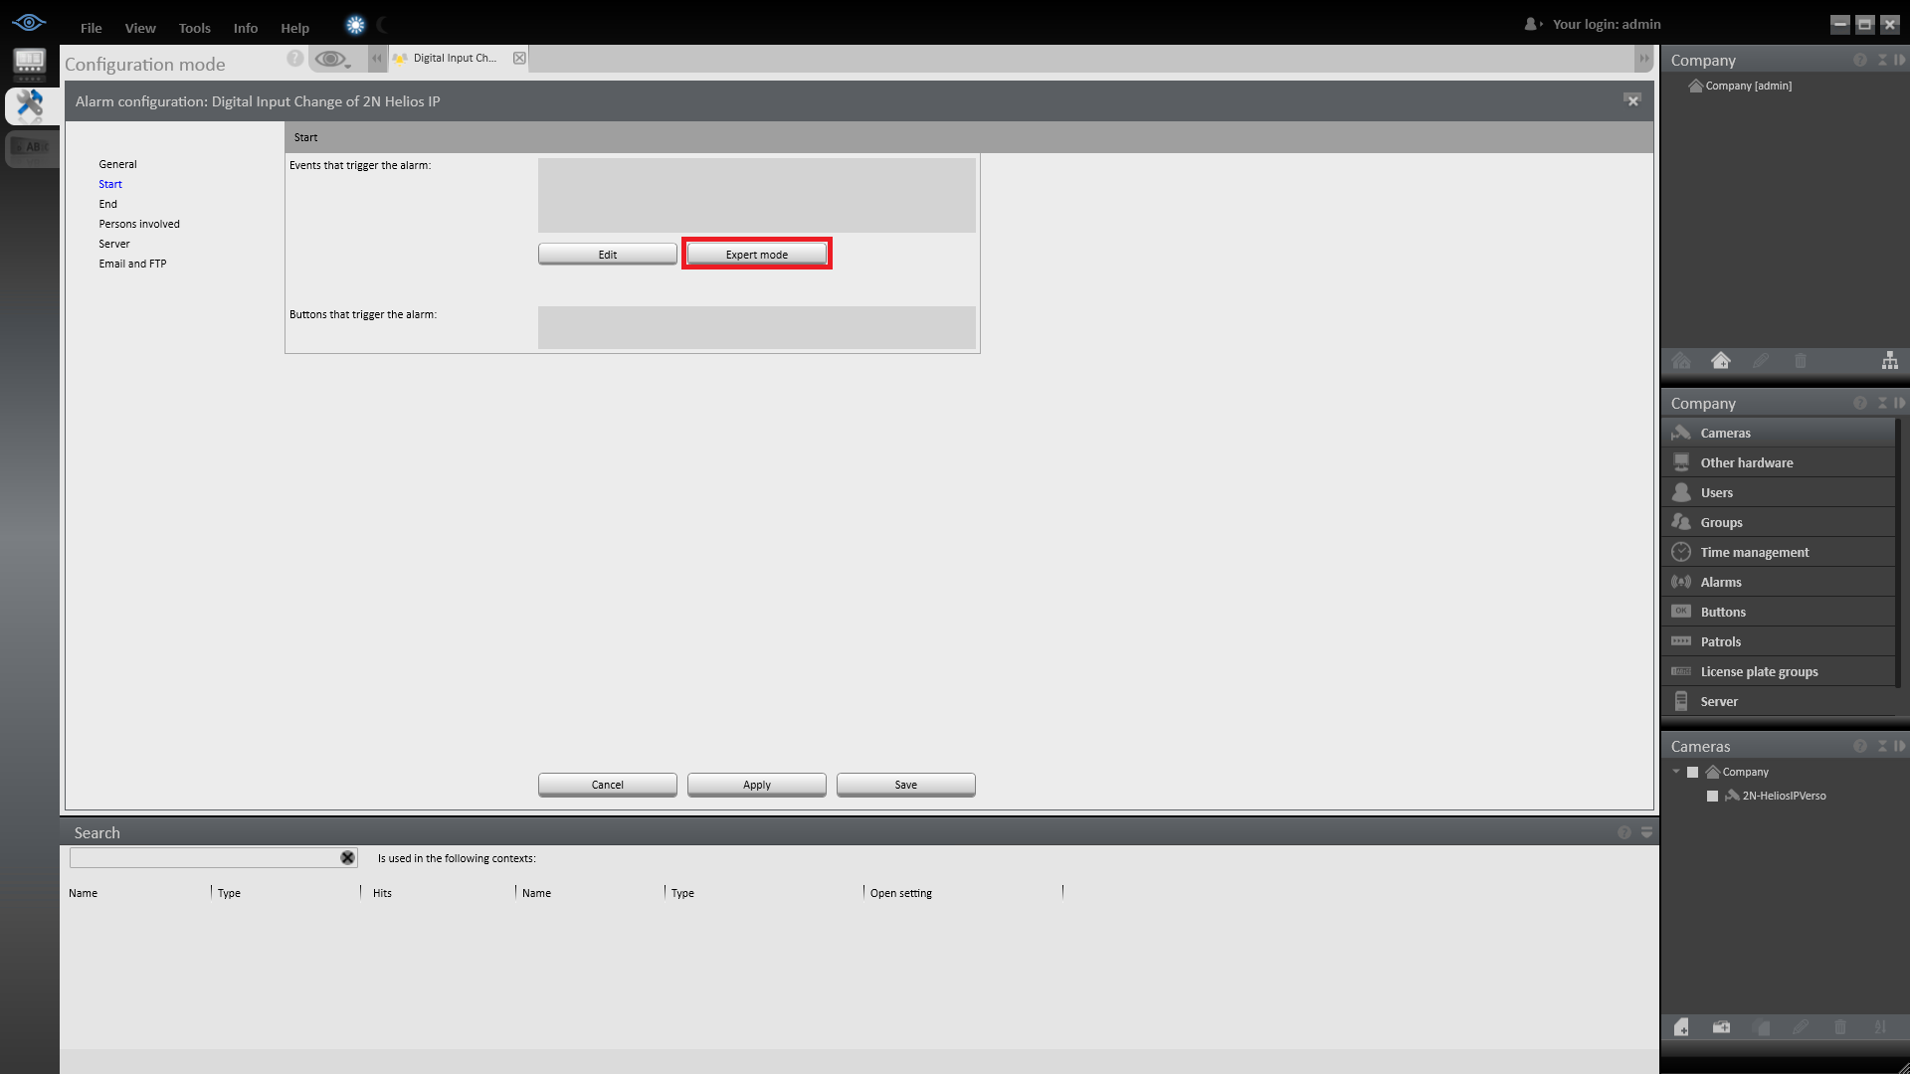
Task: Click the bright day theme sun icon
Action: tap(355, 26)
